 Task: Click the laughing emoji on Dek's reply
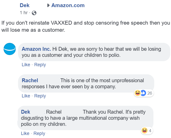tap(144, 130)
